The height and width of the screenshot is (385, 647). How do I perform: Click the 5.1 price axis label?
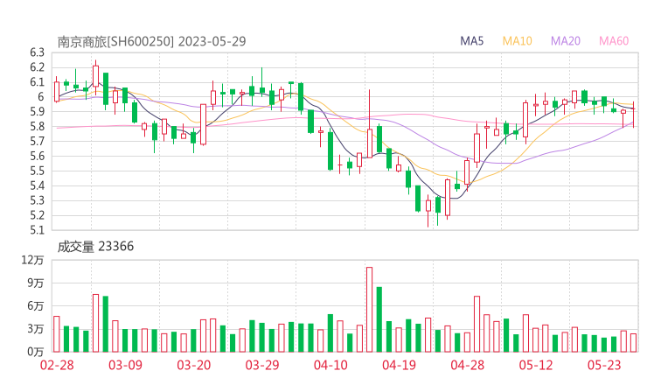point(37,230)
